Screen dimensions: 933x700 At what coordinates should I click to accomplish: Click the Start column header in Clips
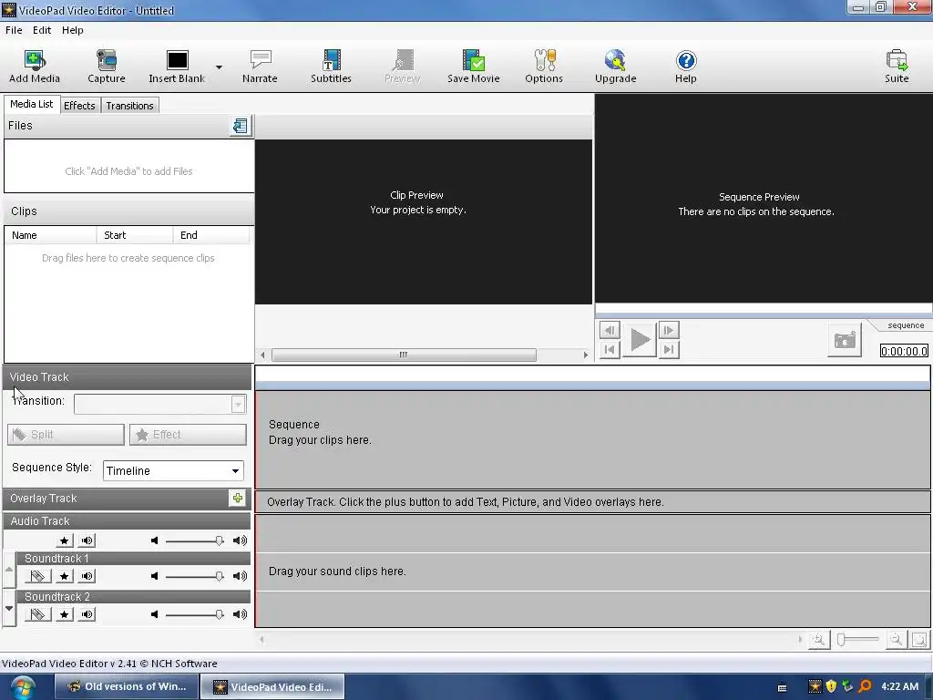click(x=135, y=235)
